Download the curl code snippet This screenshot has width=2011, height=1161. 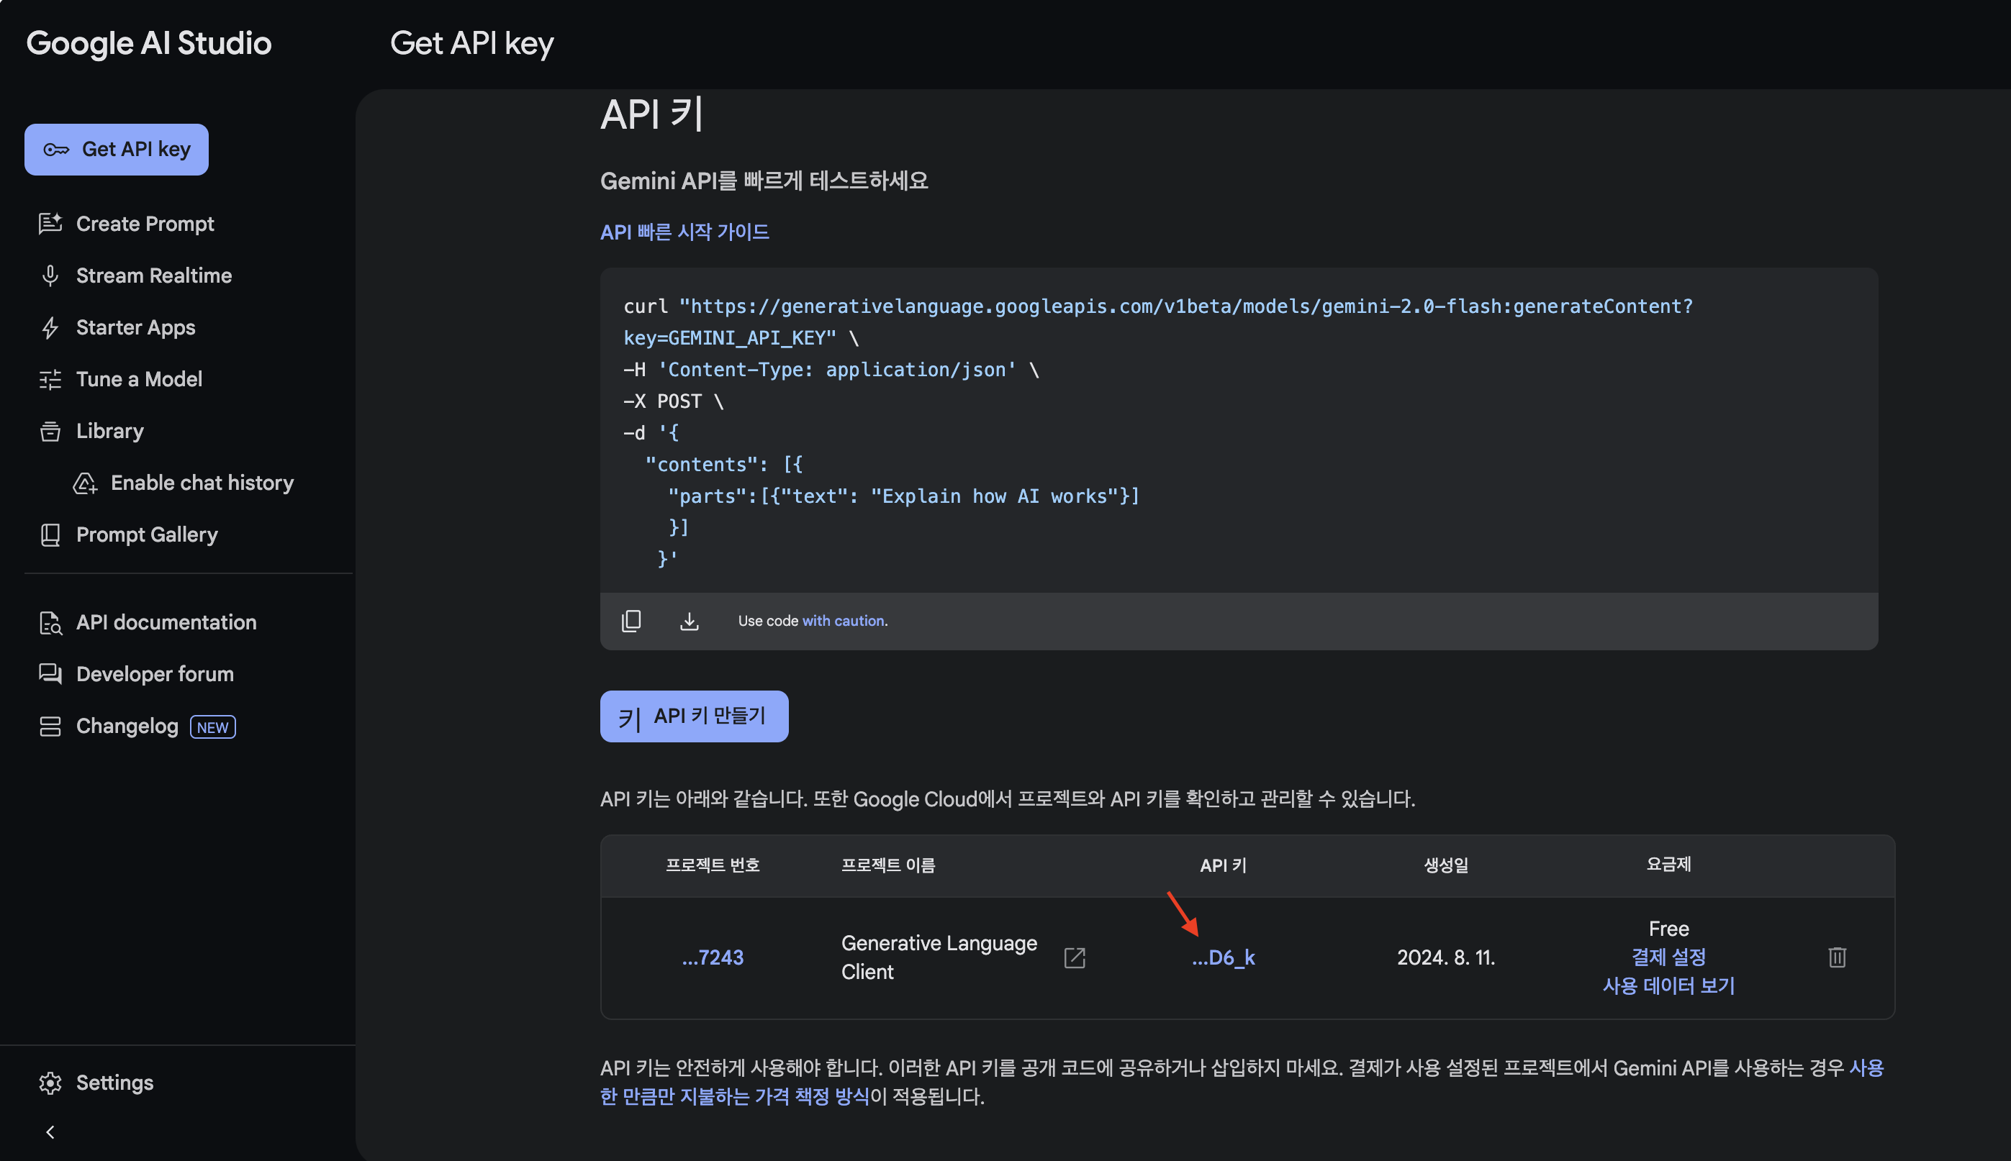(690, 622)
